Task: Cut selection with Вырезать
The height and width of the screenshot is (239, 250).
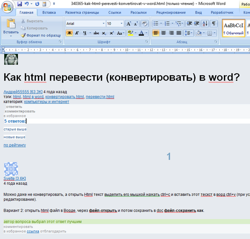Action: 32,21
